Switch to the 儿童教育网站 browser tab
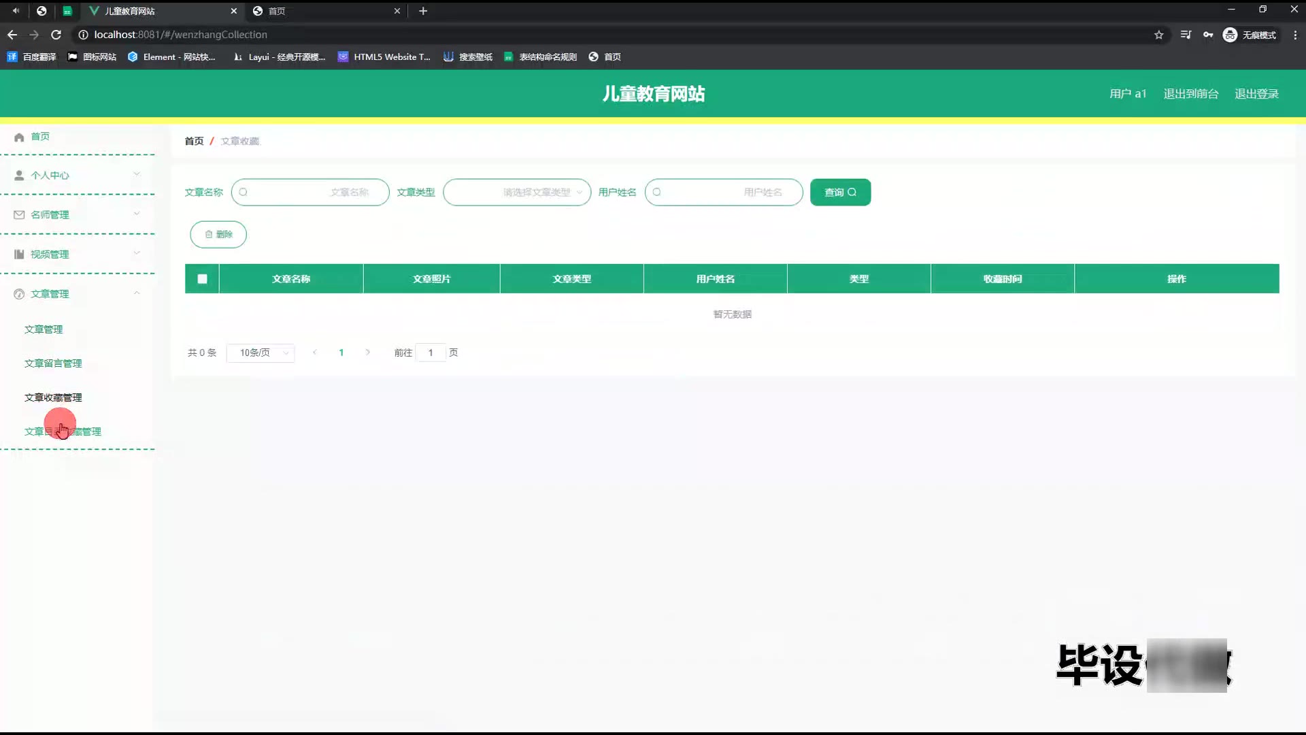Viewport: 1306px width, 735px height. tap(162, 11)
